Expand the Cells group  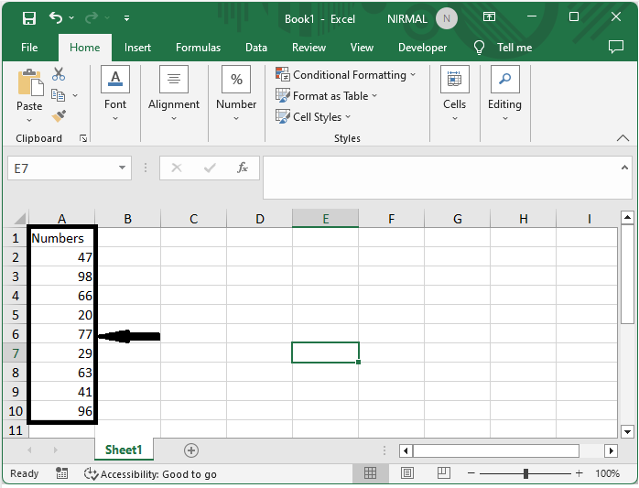[x=454, y=93]
